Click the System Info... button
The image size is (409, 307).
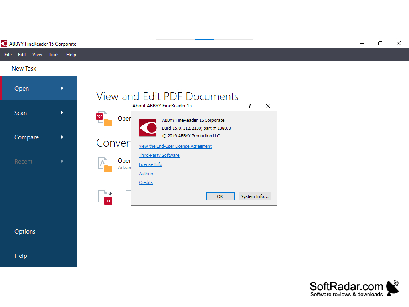[255, 196]
